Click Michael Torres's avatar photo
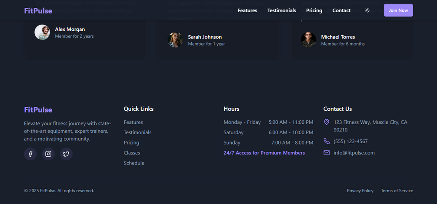The image size is (437, 204). (308, 40)
